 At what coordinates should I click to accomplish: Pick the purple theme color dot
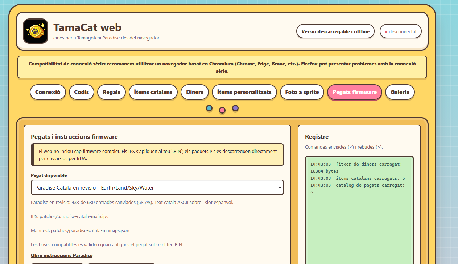tap(235, 108)
